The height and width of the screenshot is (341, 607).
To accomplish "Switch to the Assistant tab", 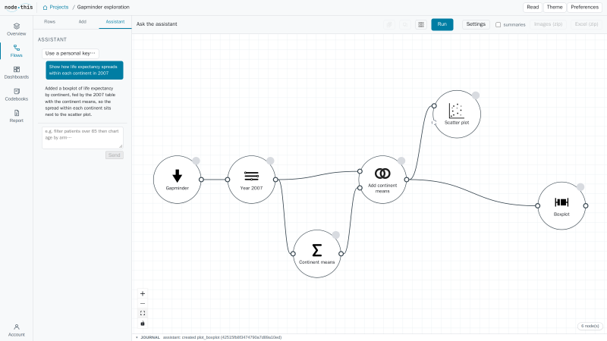I will pyautogui.click(x=115, y=22).
